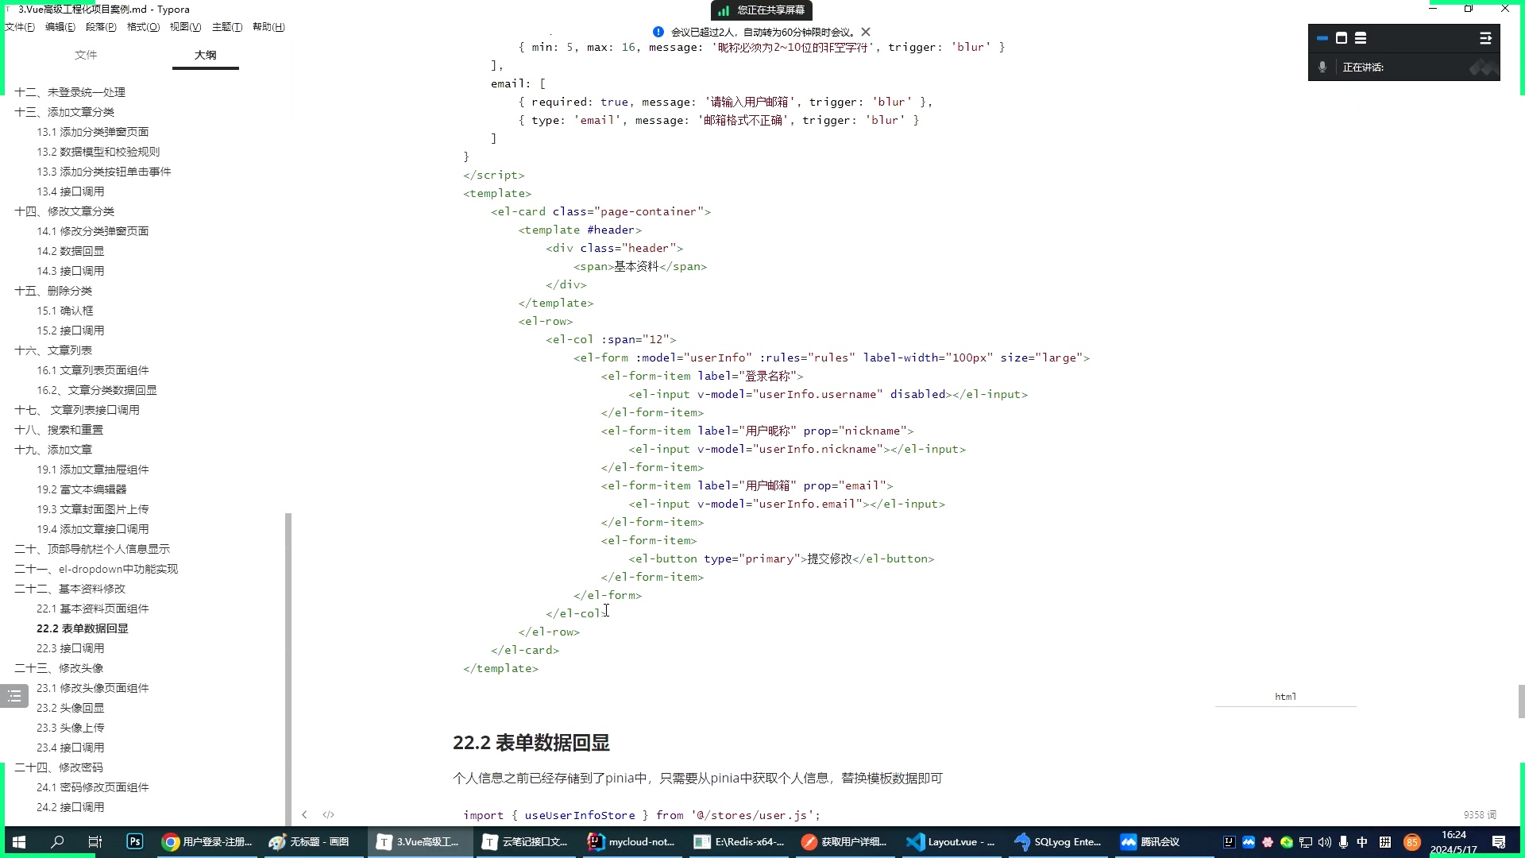Viewport: 1525px width, 858px height.
Task: Toggle source code mode with the </> icon
Action: 328,814
